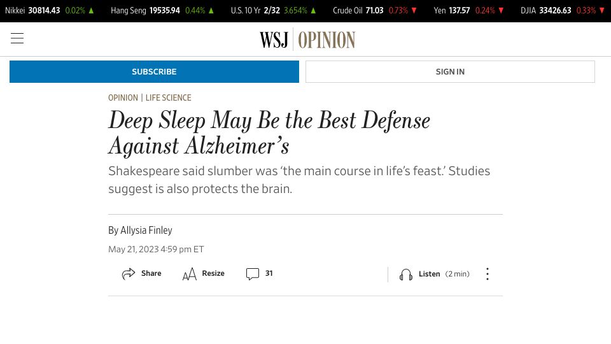Open the hamburger navigation menu
This screenshot has height=344, width=611.
[x=17, y=38]
